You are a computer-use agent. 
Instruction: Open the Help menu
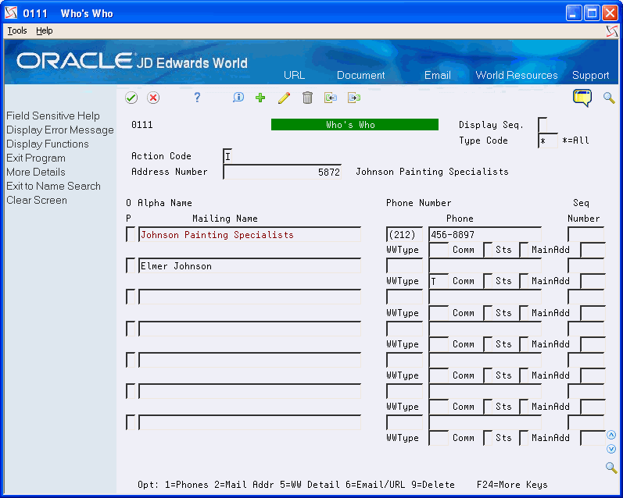(44, 30)
